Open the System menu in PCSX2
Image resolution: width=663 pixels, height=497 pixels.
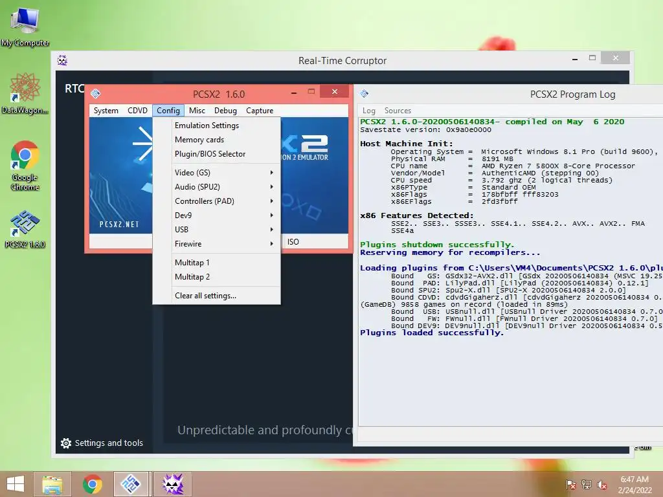106,110
